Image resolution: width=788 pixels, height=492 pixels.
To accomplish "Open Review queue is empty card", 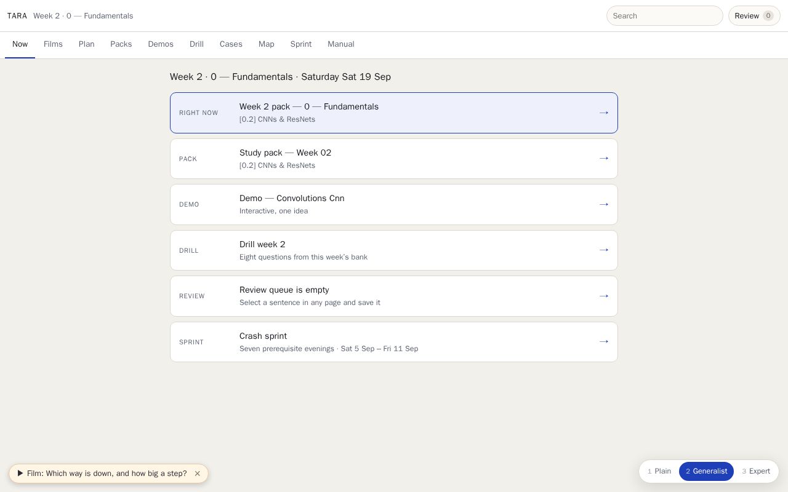I will coord(394,296).
